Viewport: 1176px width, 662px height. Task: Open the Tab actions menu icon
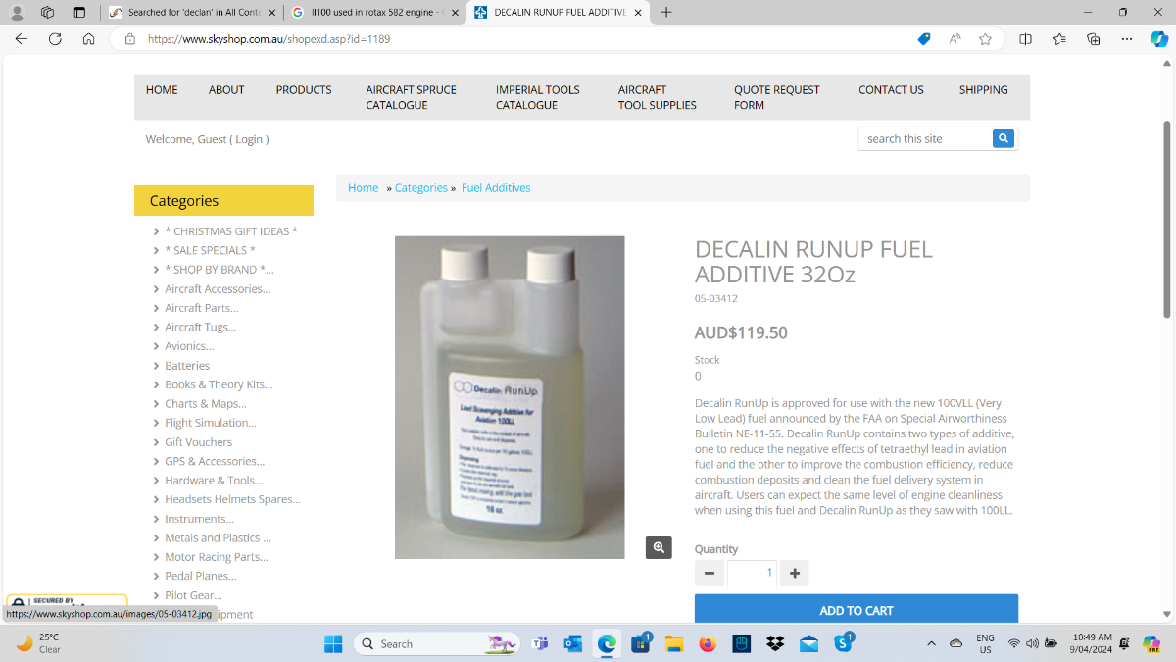click(79, 12)
